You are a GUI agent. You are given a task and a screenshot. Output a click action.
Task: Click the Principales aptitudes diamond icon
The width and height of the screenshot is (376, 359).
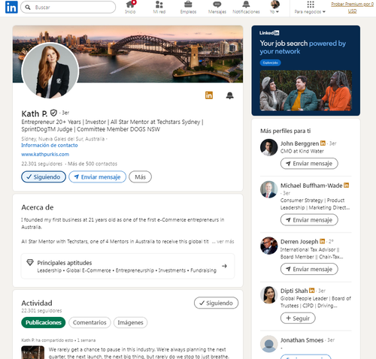tap(30, 262)
